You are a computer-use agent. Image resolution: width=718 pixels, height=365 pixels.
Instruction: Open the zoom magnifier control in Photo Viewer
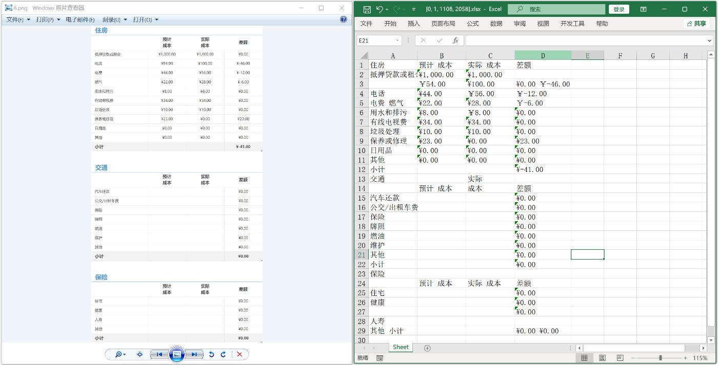121,354
